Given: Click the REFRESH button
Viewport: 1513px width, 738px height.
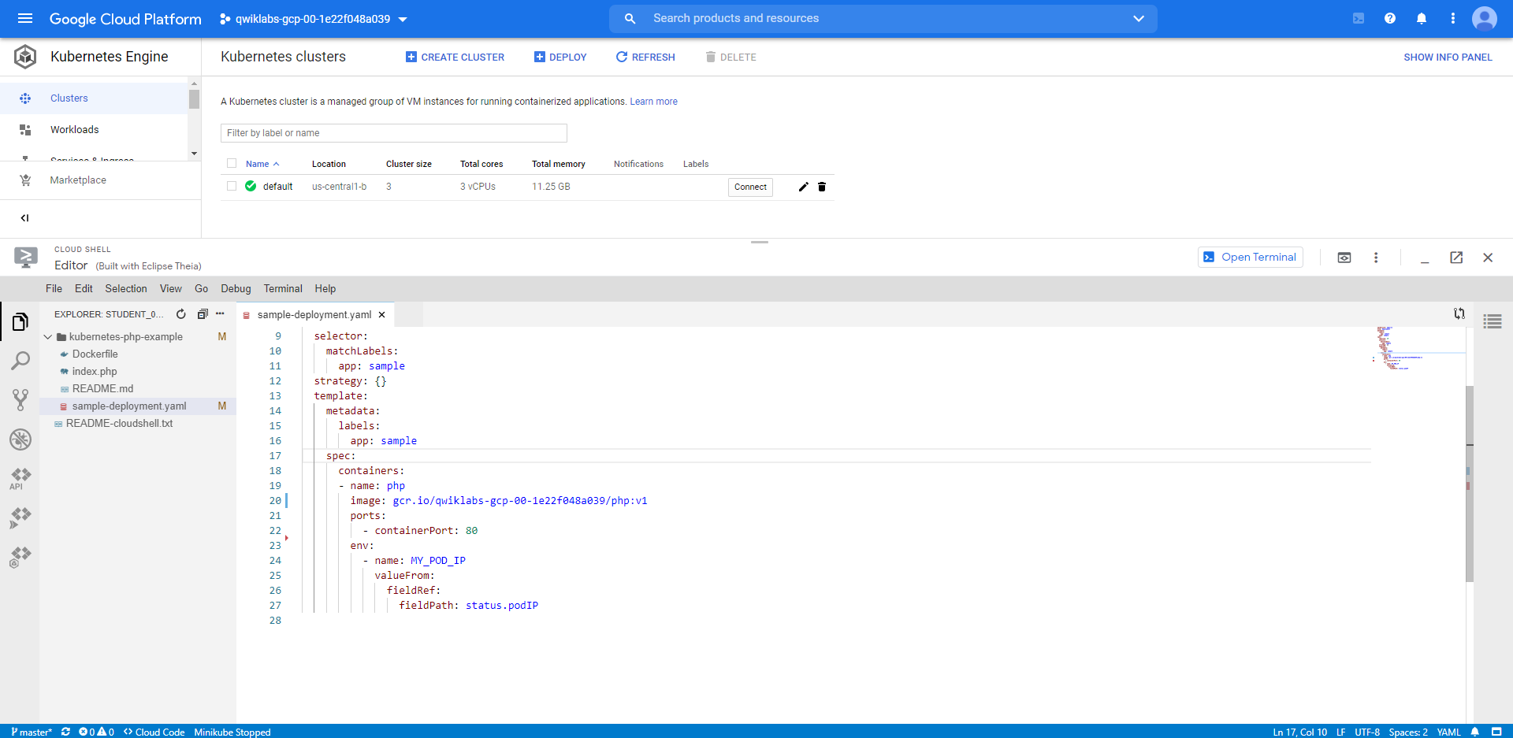Looking at the screenshot, I should coord(645,57).
